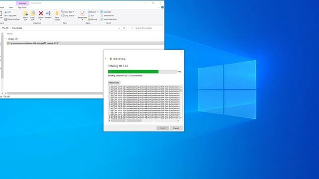Click Qt Setup back arrow
The width and height of the screenshot is (319, 179).
tap(106, 59)
